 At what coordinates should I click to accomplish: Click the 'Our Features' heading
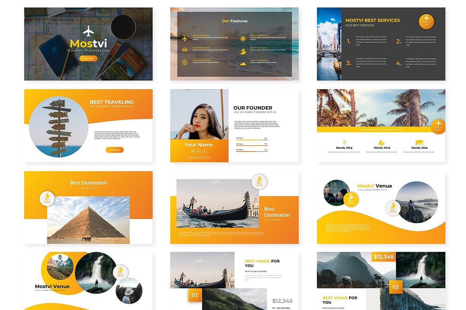235,21
